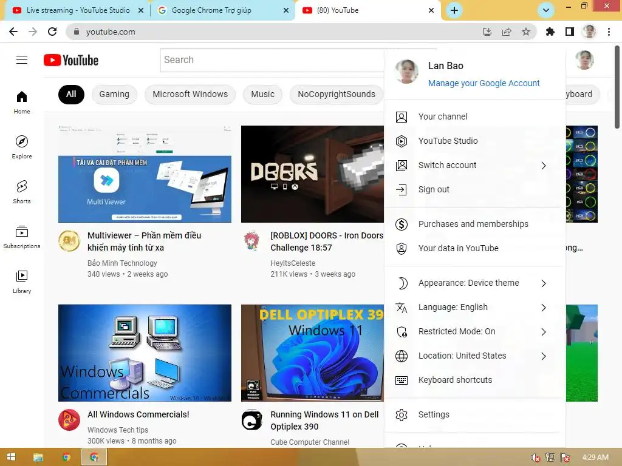Open Settings from account menu

coord(475,415)
